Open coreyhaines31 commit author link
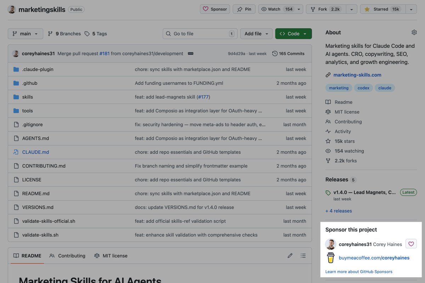The image size is (425, 283). (38, 53)
